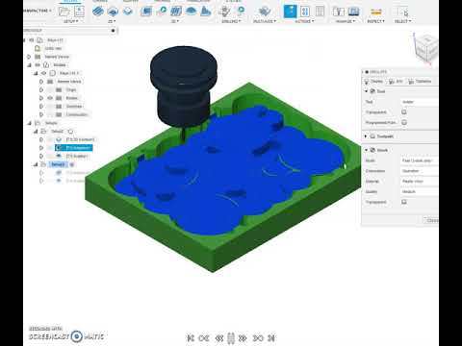Open the Tool Library icon
This screenshot has width=462, height=346.
click(x=338, y=12)
